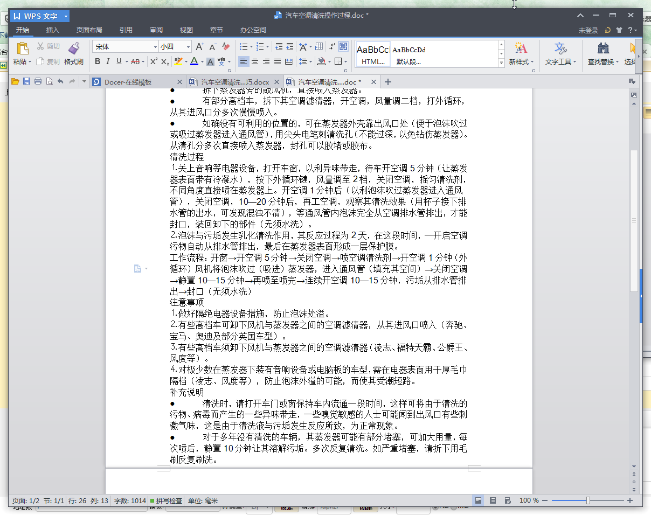Click the Copy (复制) button
651x515 pixels.
coord(49,61)
